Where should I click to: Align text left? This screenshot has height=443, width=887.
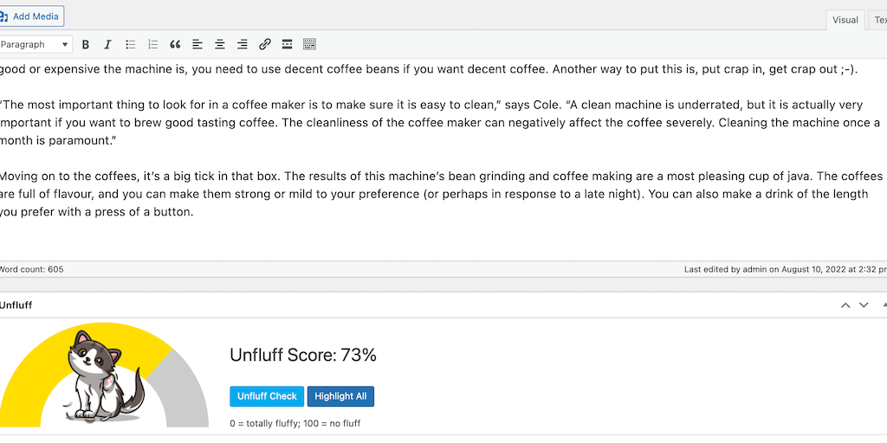point(197,44)
